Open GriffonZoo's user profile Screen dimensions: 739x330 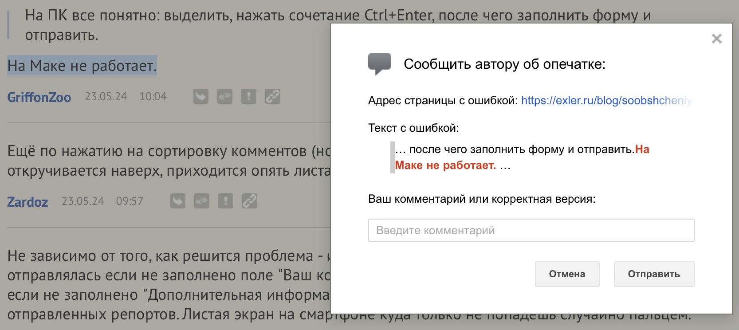(x=39, y=97)
